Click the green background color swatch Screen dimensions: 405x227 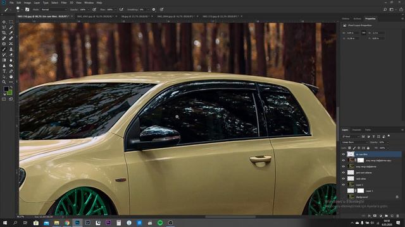point(10,93)
